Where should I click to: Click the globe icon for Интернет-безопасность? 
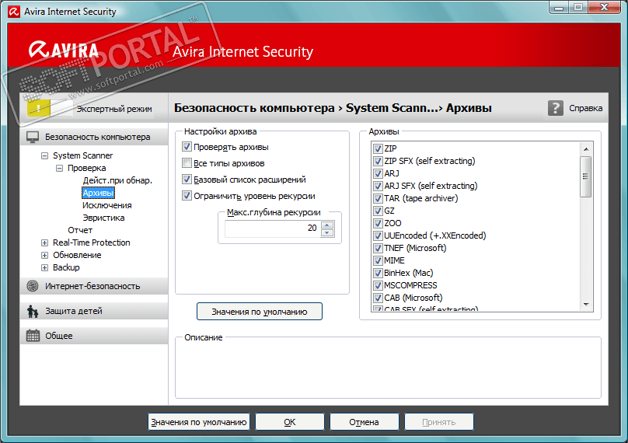pos(33,286)
